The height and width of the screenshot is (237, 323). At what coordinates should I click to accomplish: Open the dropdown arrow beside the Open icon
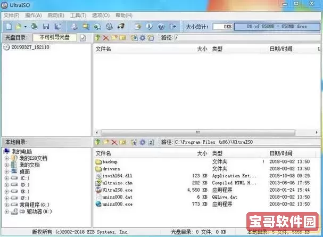click(25, 27)
